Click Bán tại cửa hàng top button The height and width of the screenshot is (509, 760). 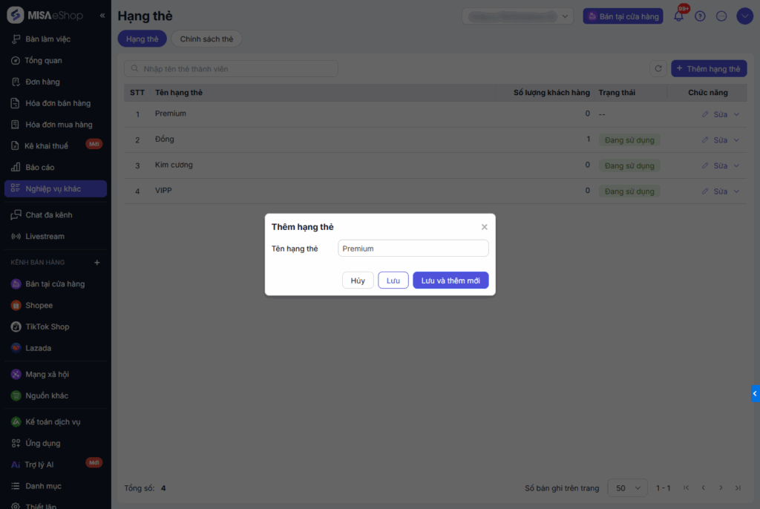tap(623, 16)
